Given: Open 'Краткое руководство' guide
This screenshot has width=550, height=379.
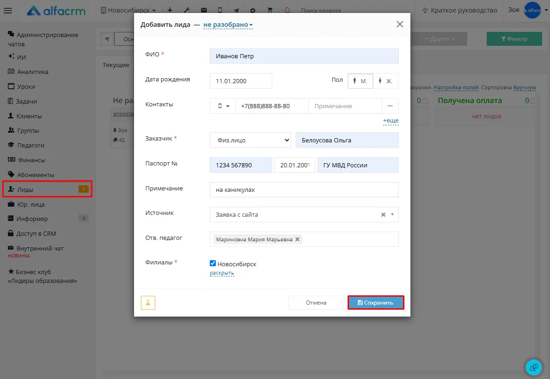Looking at the screenshot, I should (459, 10).
